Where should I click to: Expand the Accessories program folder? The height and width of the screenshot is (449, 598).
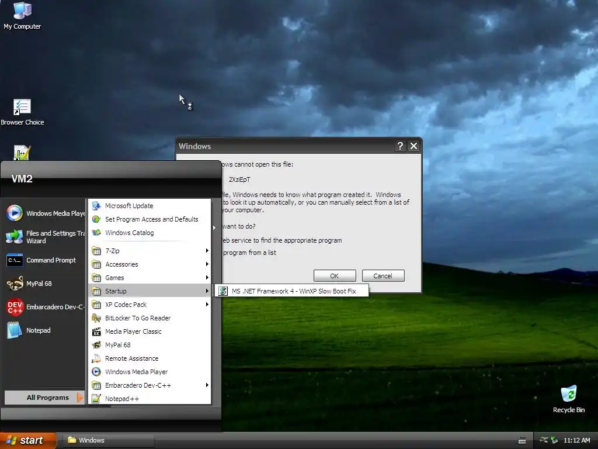pos(149,264)
